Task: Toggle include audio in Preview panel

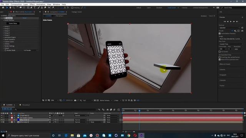Action: point(235,31)
